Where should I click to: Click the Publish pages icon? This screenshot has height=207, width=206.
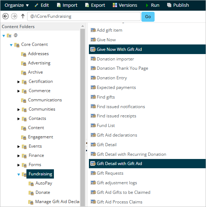[169, 5]
